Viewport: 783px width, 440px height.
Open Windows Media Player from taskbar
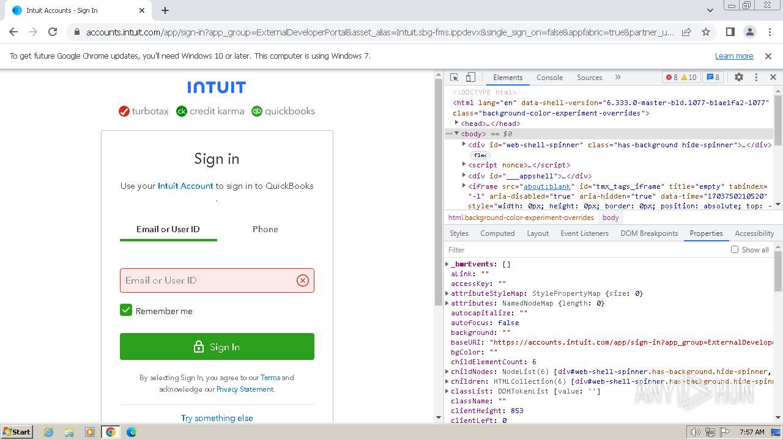[90, 432]
